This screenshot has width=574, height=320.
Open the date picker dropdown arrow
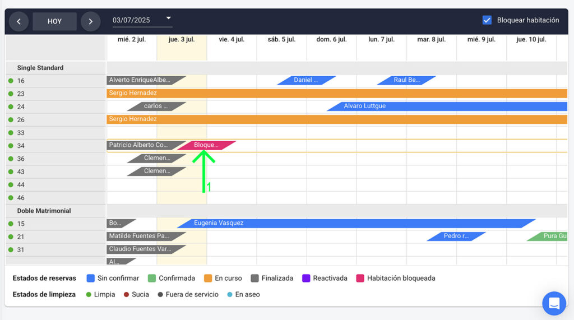click(168, 18)
